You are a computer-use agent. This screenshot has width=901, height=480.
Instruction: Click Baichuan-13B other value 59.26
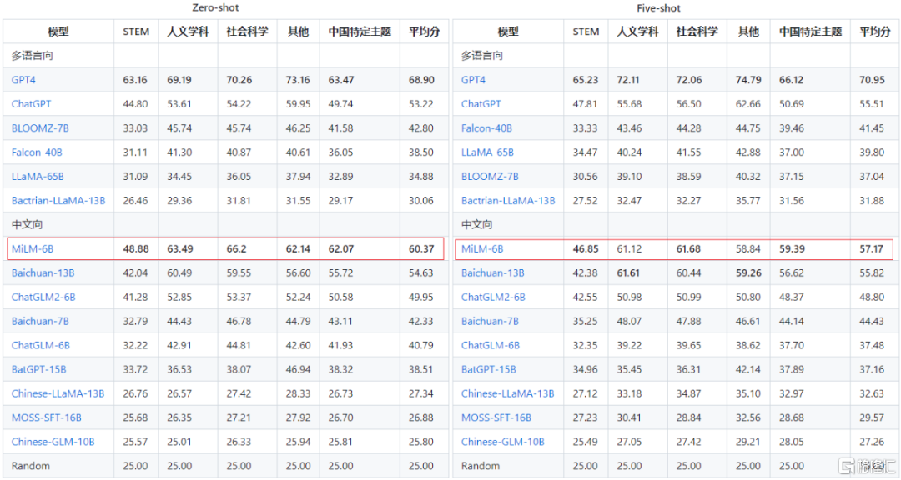click(x=748, y=272)
